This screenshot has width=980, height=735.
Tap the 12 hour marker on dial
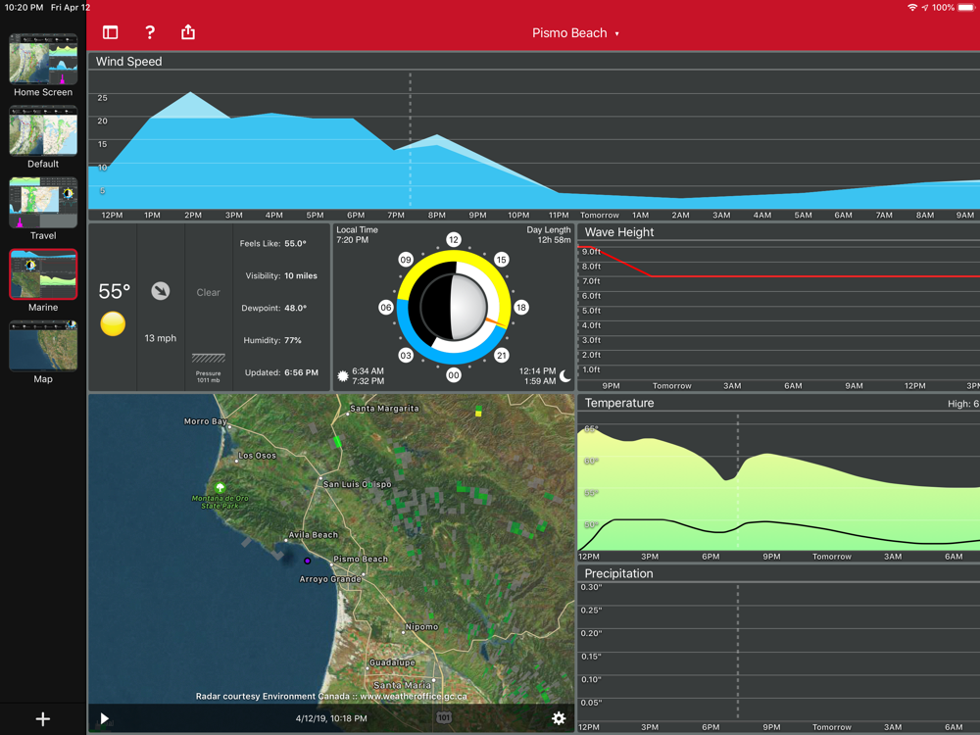pos(453,239)
